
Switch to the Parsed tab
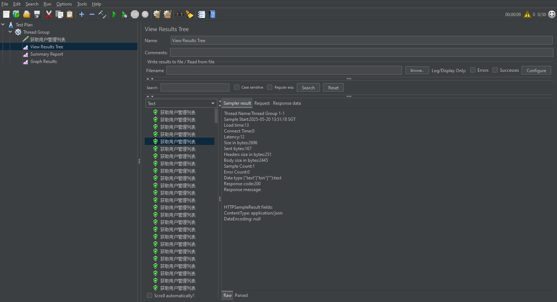241,295
